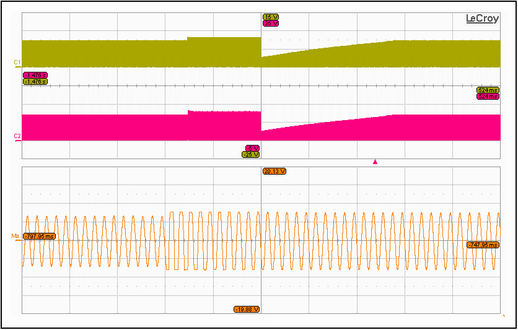Select the pink 524 ms end label
The width and height of the screenshot is (518, 330).
click(488, 97)
